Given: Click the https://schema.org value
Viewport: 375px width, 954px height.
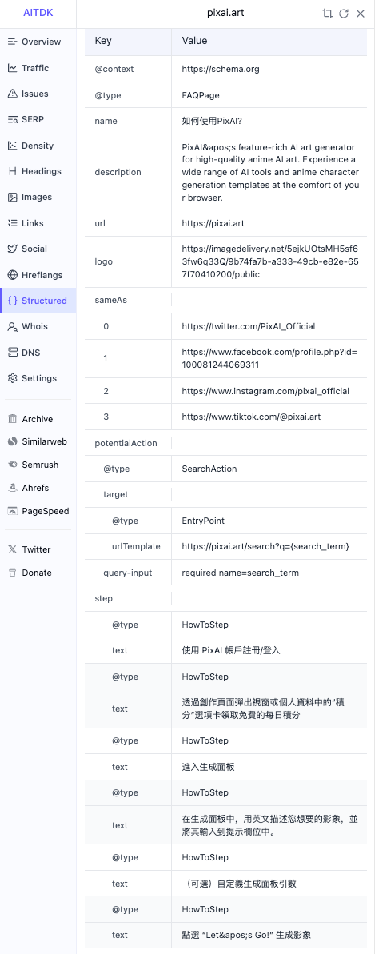Looking at the screenshot, I should (221, 69).
